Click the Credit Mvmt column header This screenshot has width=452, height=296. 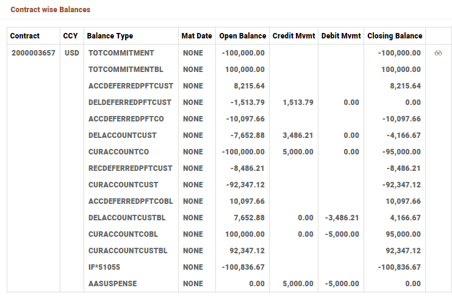[293, 36]
